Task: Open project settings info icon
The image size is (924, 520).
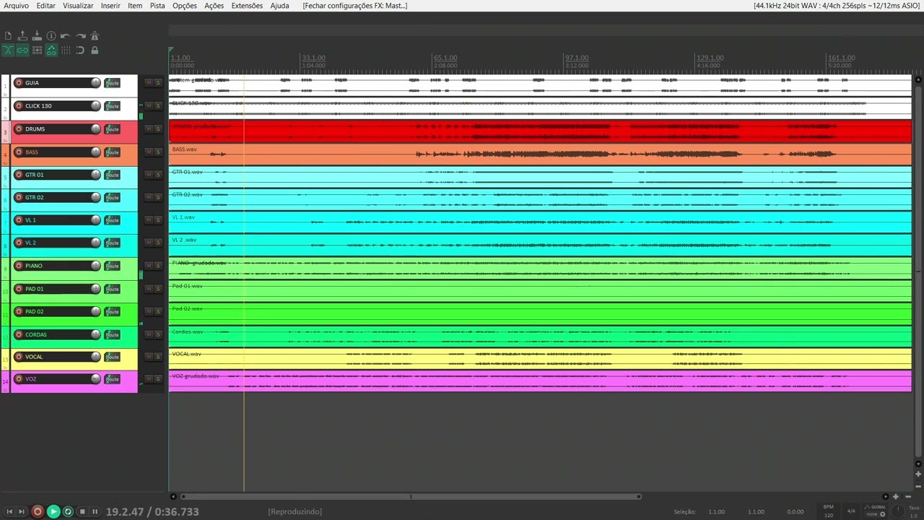Action: pos(51,35)
